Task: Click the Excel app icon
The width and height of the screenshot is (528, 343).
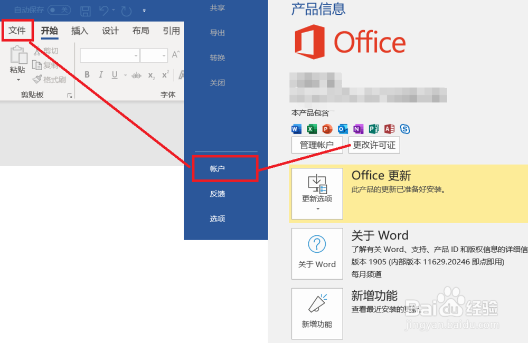Action: tap(312, 129)
